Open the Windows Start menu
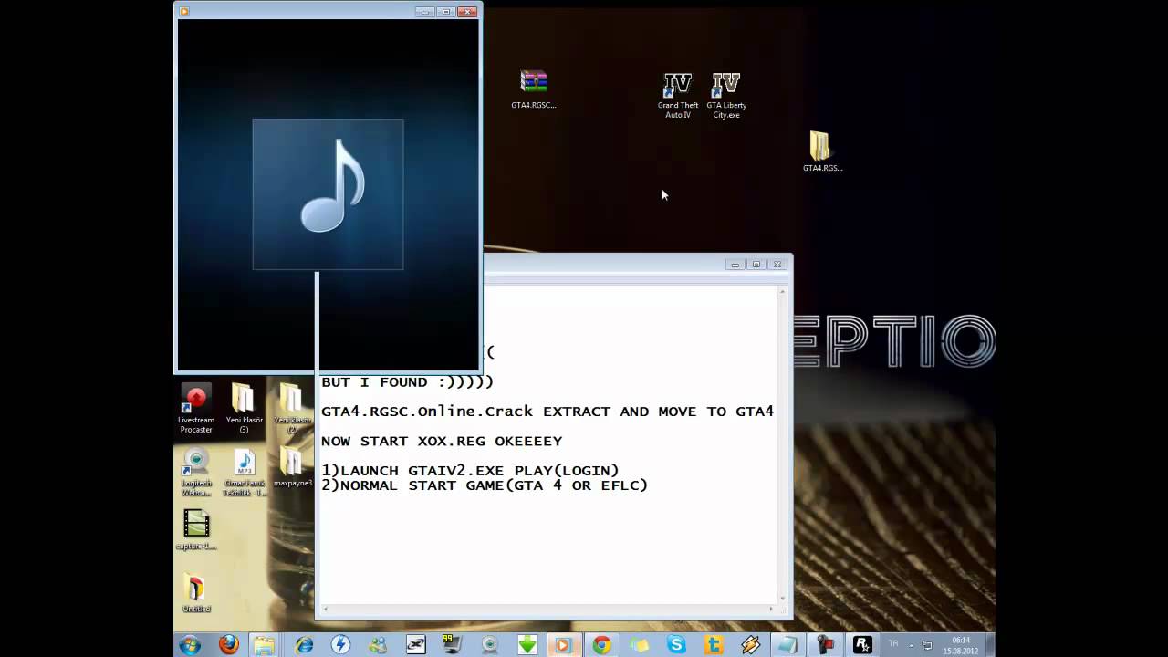 tap(190, 645)
